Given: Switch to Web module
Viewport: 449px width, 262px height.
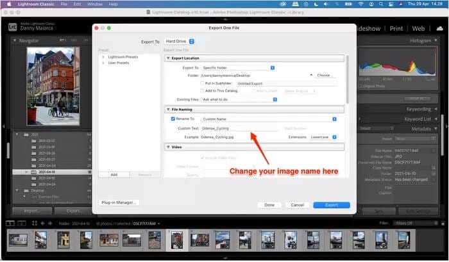Looking at the screenshot, I should (x=418, y=29).
